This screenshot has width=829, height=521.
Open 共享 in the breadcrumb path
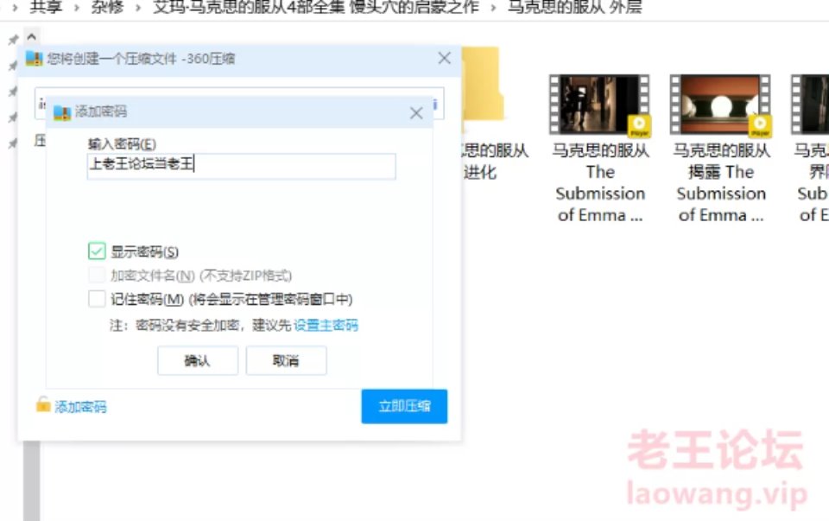tap(46, 8)
